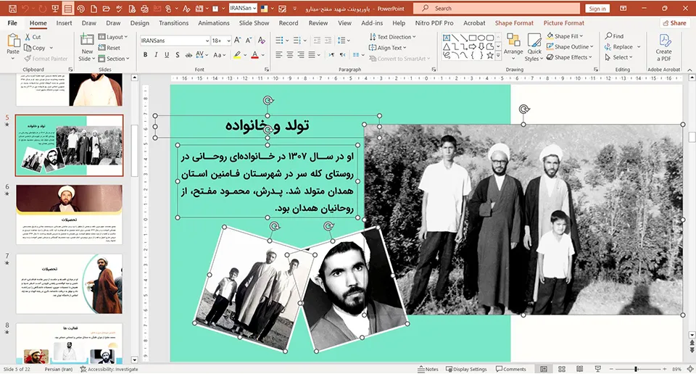696x374 pixels.
Task: Click the Open folder icon in title bar
Action: pyautogui.click(x=106, y=9)
